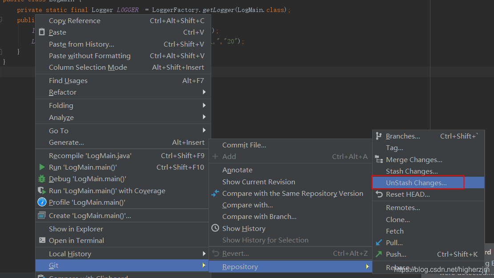Image resolution: width=494 pixels, height=278 pixels.
Task: Click the blue Profile gauge icon
Action: point(42,202)
